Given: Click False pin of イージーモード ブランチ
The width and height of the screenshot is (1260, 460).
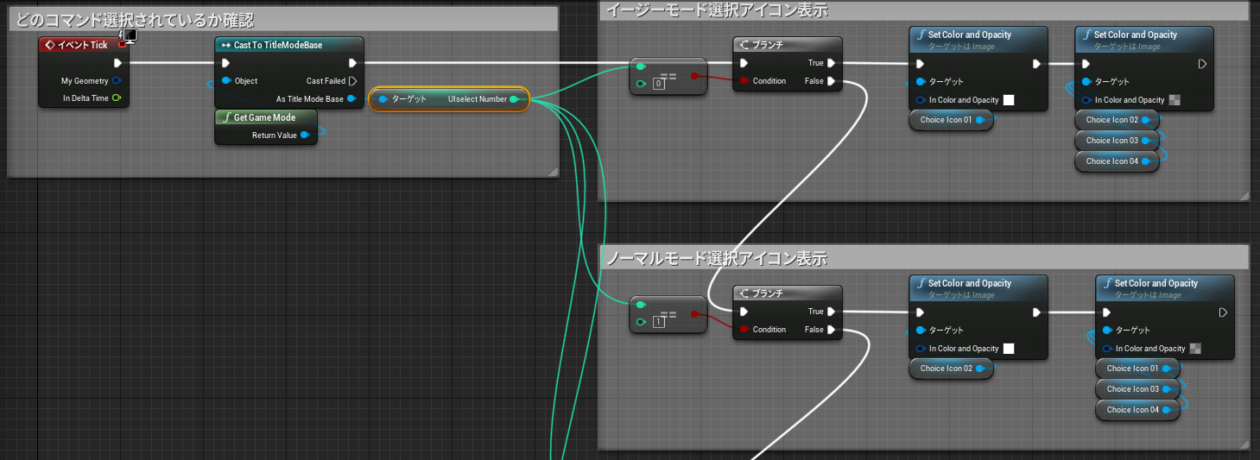Looking at the screenshot, I should tap(831, 81).
